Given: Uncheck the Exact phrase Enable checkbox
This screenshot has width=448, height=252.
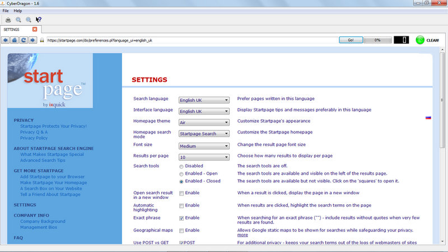Looking at the screenshot, I should [x=181, y=218].
